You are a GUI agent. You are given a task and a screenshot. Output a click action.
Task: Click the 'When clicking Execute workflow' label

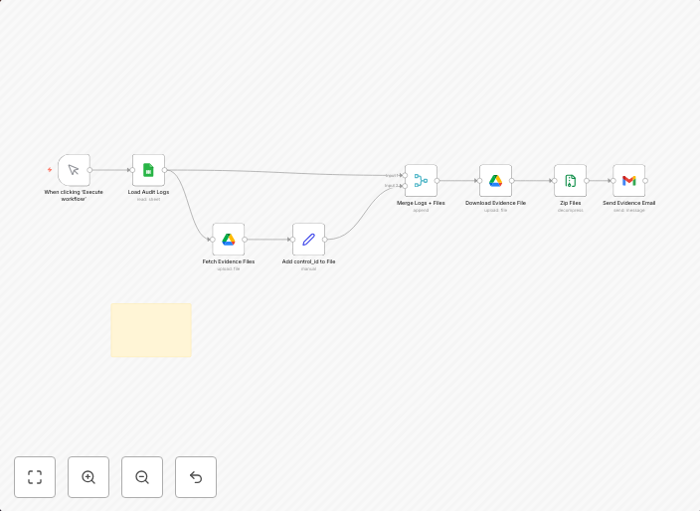[74, 196]
